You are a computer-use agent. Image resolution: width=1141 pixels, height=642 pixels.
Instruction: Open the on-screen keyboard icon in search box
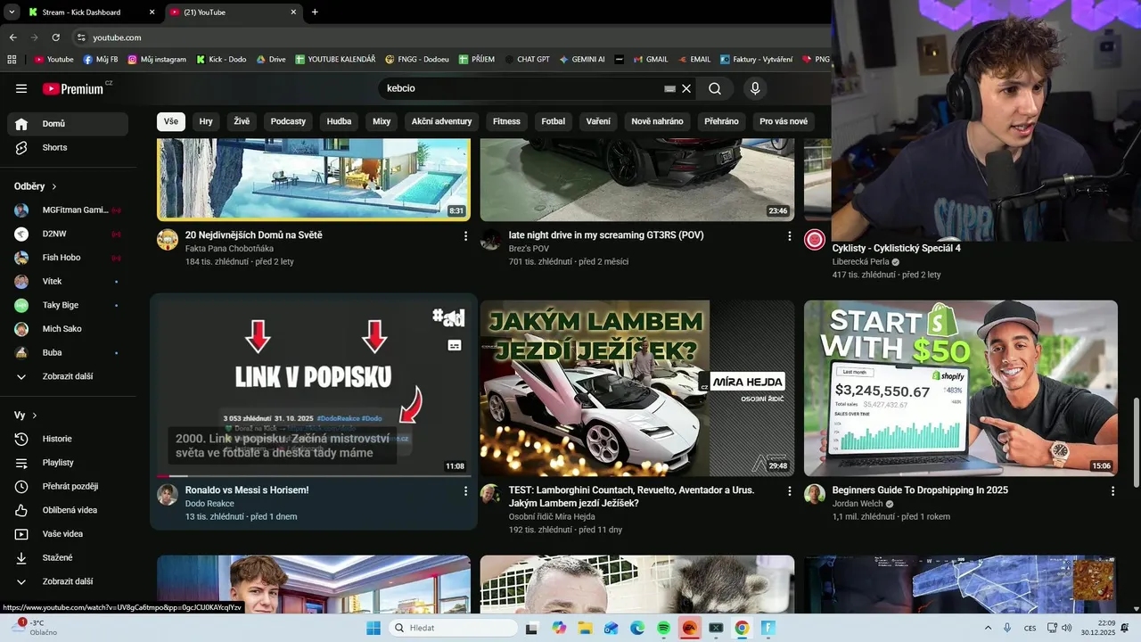(669, 88)
